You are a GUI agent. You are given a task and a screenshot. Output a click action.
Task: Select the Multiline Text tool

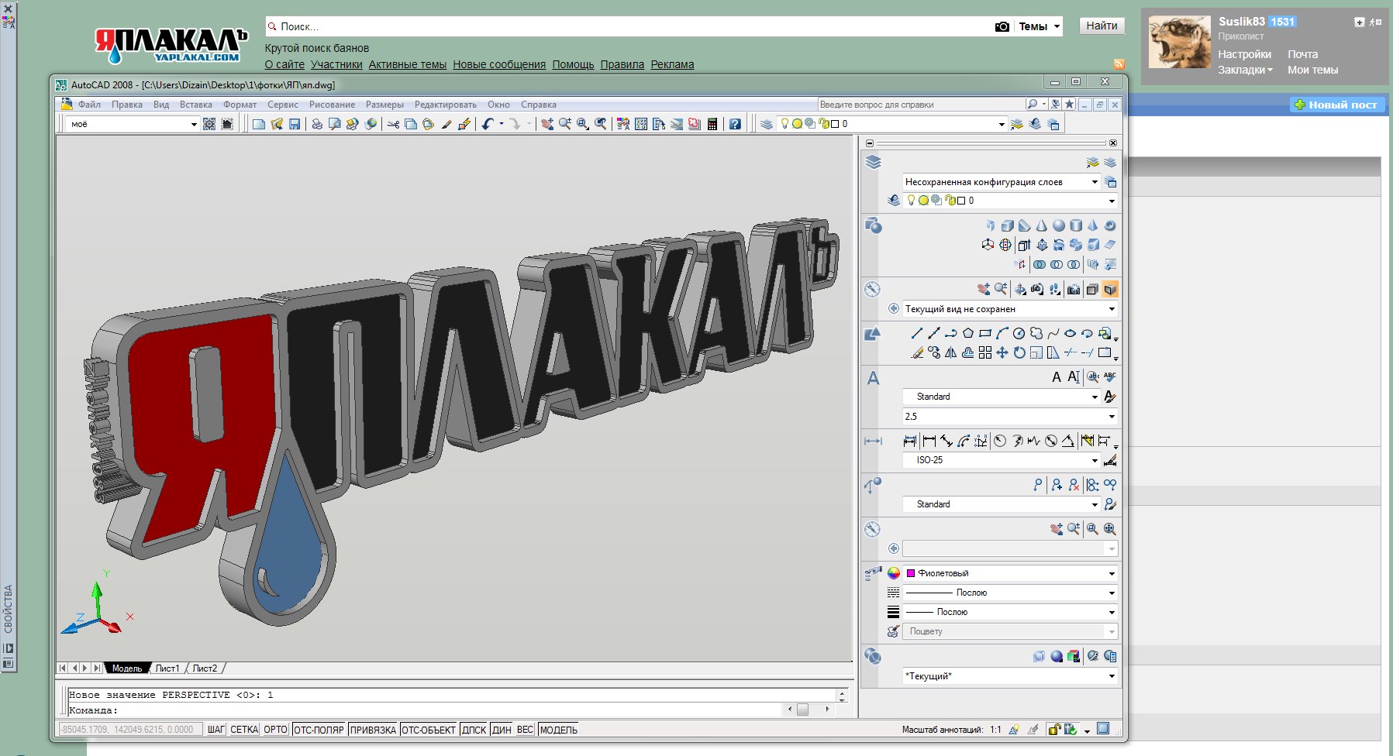click(1057, 376)
